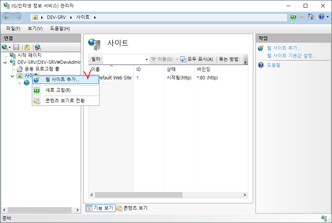Sort by the 바인딩 column header

[x=221, y=69]
